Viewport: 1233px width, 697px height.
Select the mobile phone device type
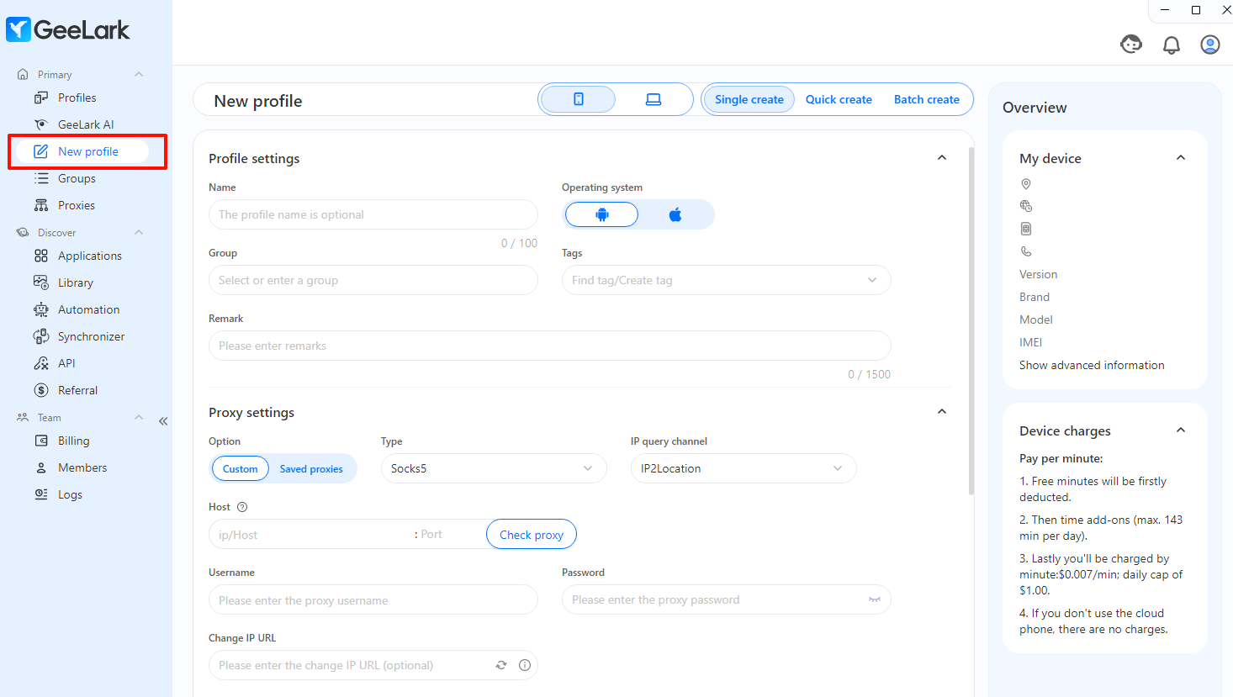coord(578,99)
